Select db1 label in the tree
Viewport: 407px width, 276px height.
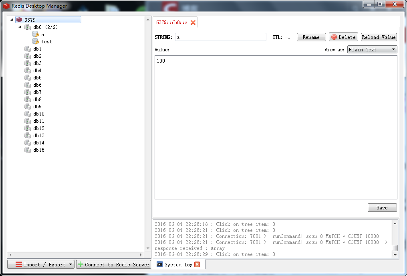[x=37, y=49]
